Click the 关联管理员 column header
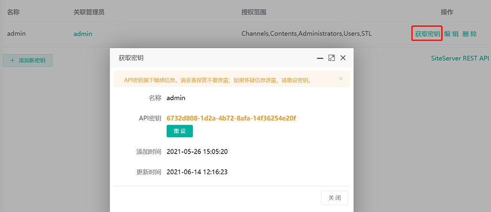The width and height of the screenshot is (491, 212). [89, 12]
